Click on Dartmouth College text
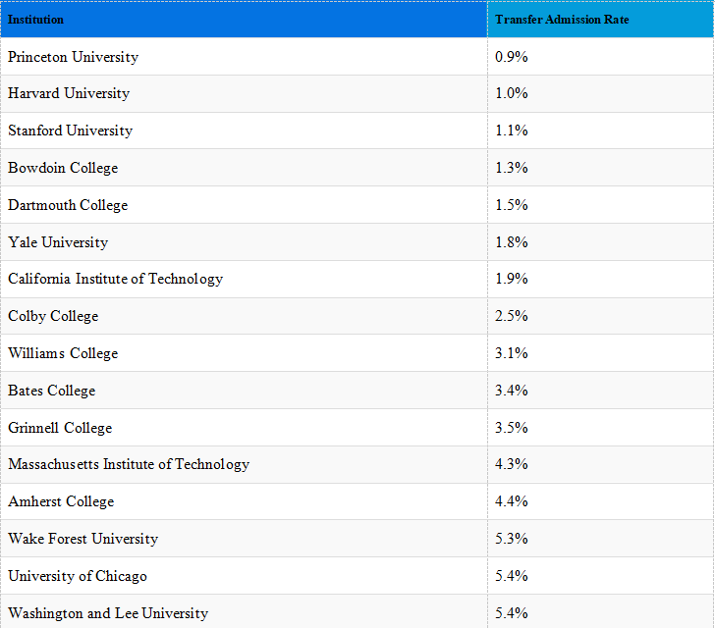Image resolution: width=715 pixels, height=628 pixels. pos(68,205)
